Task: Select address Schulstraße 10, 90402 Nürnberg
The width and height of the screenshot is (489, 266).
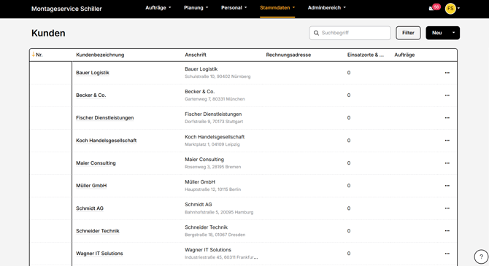Action: [x=217, y=77]
